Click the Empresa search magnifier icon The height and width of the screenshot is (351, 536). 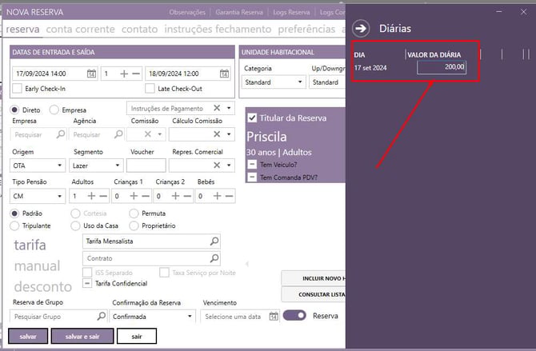(x=61, y=135)
